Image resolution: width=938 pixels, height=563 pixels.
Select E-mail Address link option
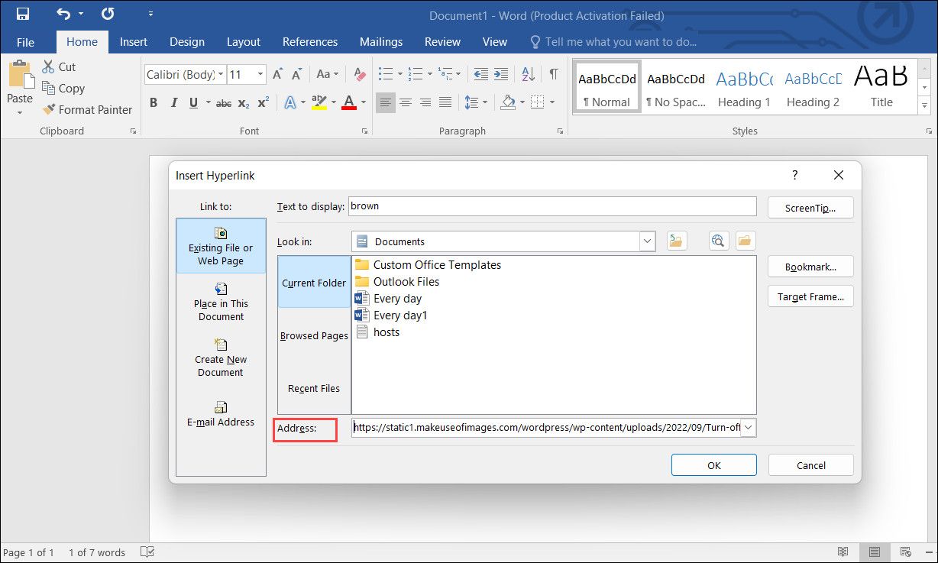[221, 413]
